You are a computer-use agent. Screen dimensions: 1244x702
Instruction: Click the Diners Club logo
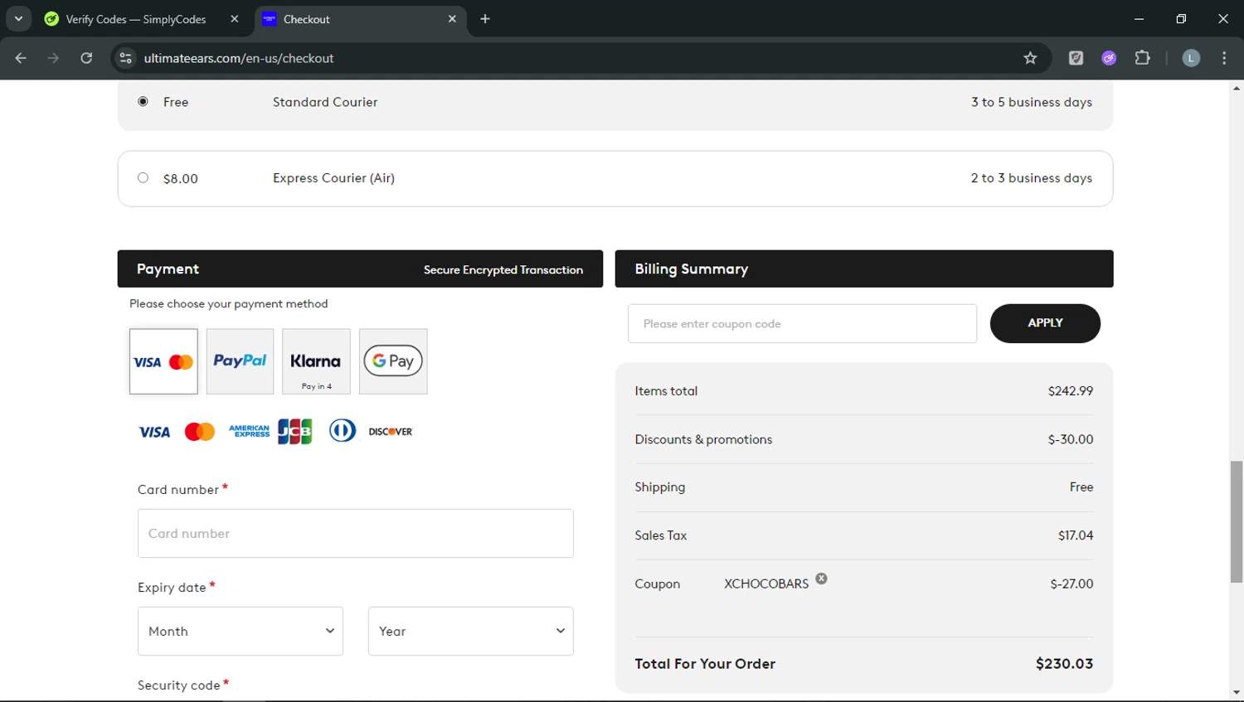coord(343,431)
